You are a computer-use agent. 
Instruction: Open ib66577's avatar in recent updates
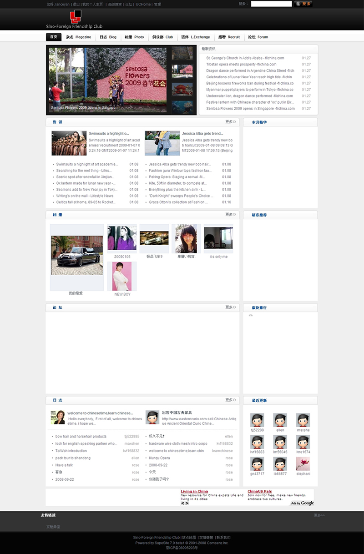click(280, 463)
